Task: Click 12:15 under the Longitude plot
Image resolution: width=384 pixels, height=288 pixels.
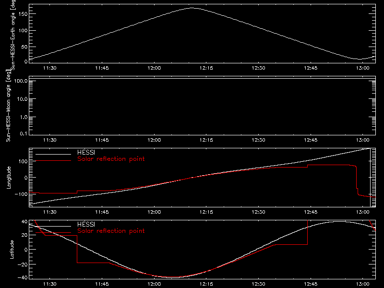Action: (206, 212)
